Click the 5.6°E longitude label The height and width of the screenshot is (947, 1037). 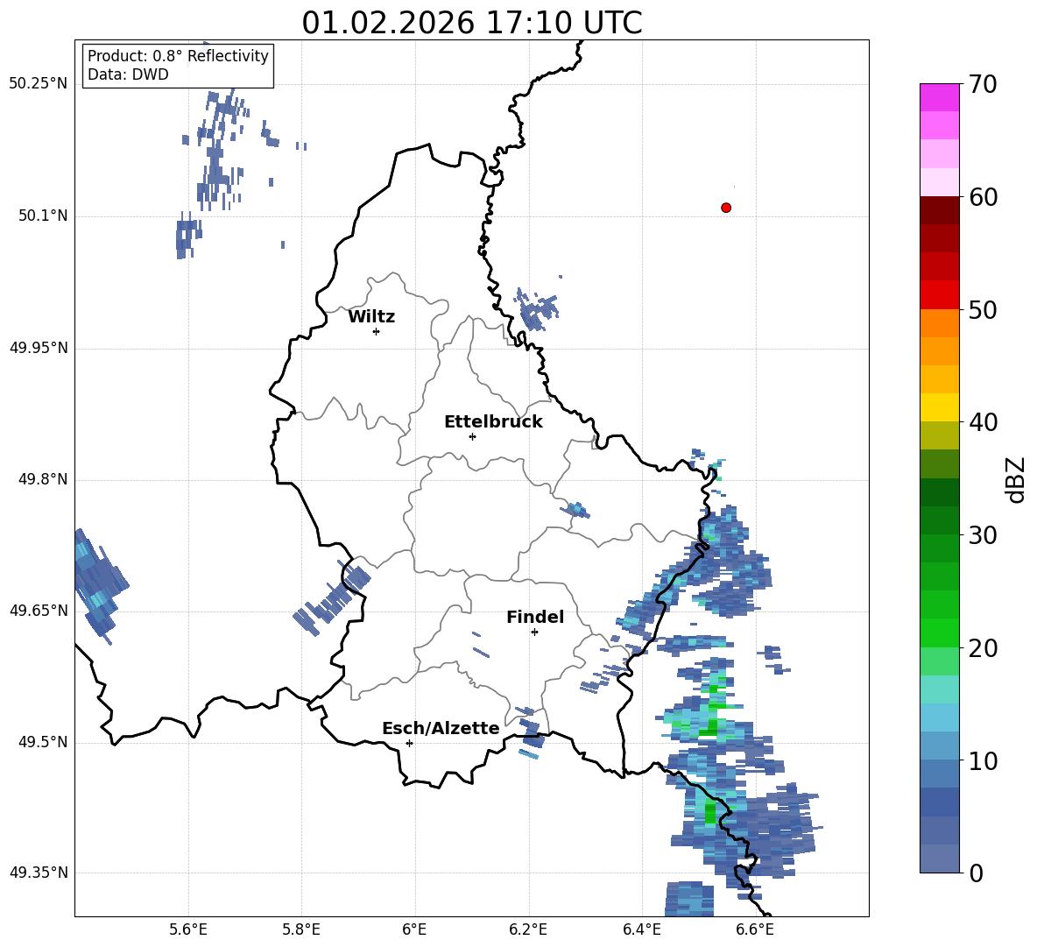[188, 930]
